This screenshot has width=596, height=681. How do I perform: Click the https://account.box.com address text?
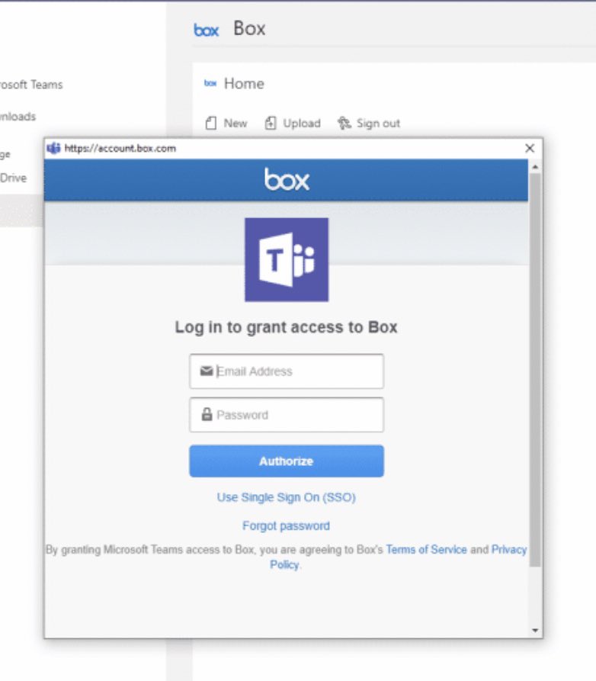[120, 149]
